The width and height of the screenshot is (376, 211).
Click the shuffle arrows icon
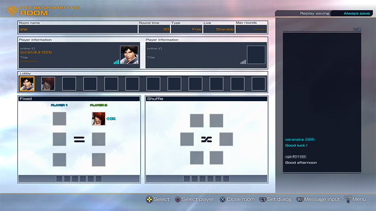pyautogui.click(x=207, y=139)
